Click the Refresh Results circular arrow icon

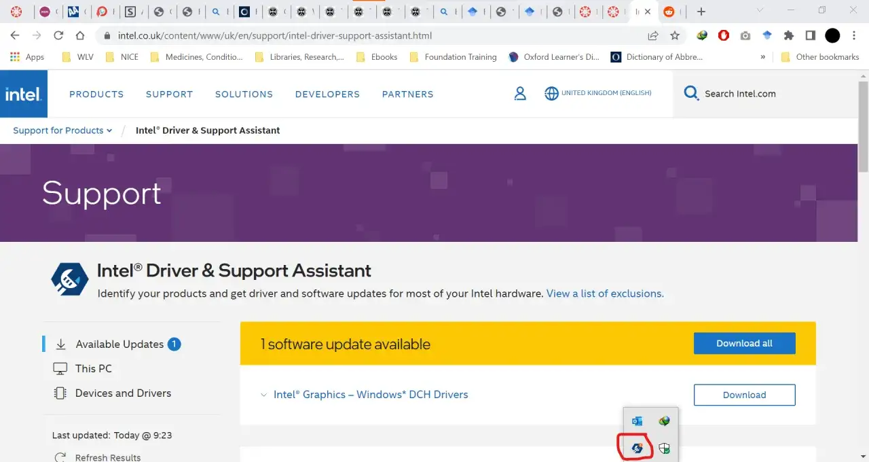(60, 456)
